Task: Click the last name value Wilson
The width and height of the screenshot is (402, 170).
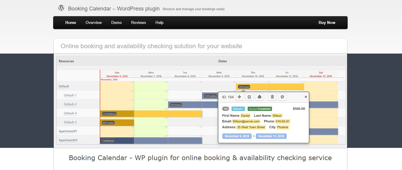Action: (x=277, y=116)
